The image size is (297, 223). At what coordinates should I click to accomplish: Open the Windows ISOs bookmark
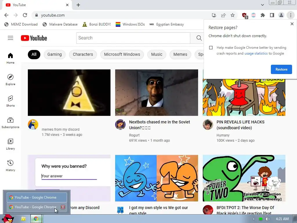(x=130, y=24)
